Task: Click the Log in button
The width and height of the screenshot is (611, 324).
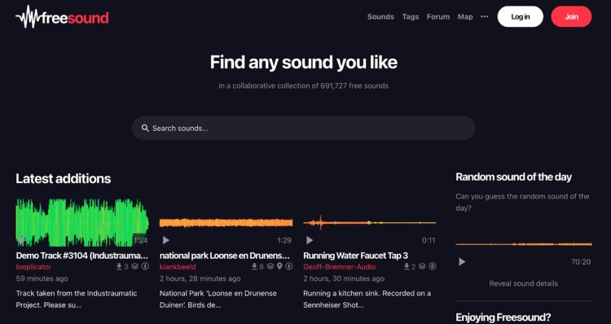Action: click(x=521, y=17)
